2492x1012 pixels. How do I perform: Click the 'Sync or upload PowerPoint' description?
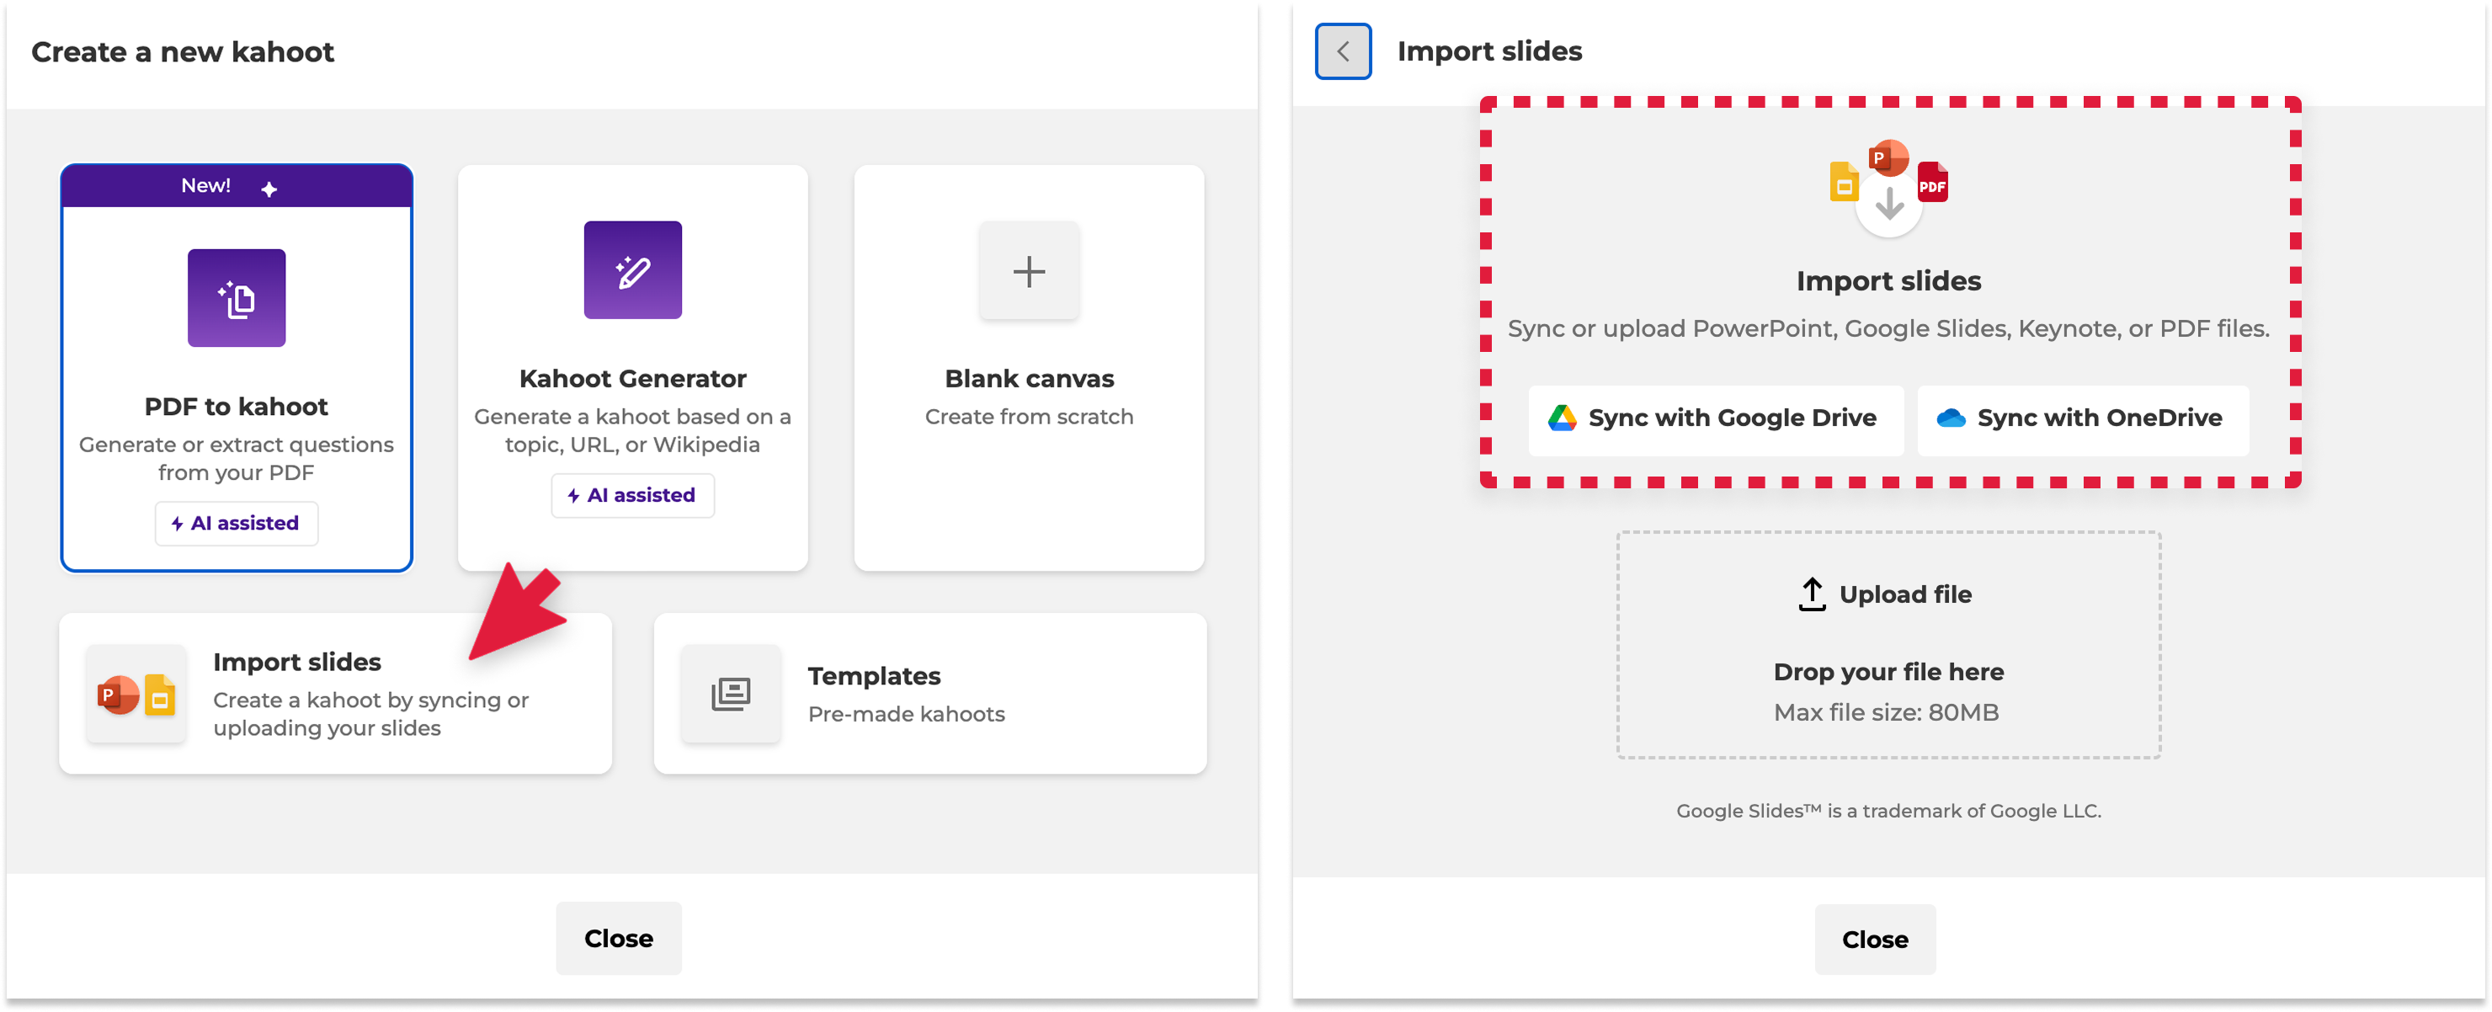[1888, 329]
